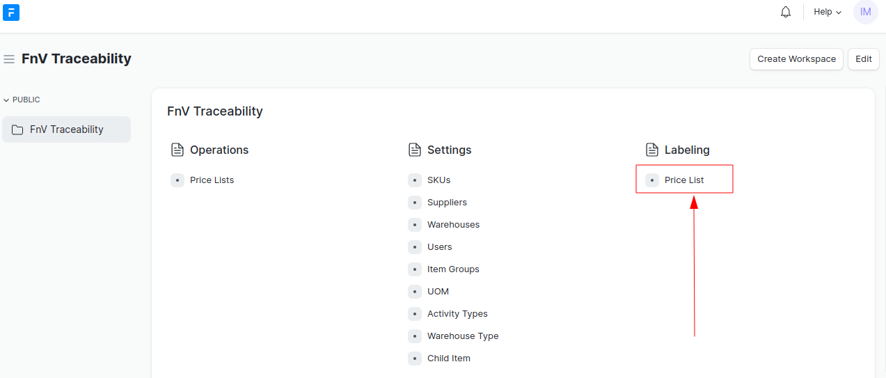Screen dimensions: 886x378
Task: Toggle the sidebar hamburger icon
Action: (x=9, y=59)
